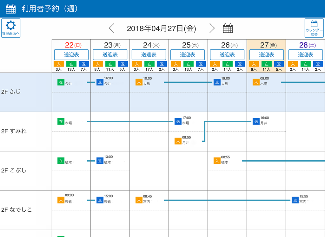Click the calendar switch icon button

(314, 28)
